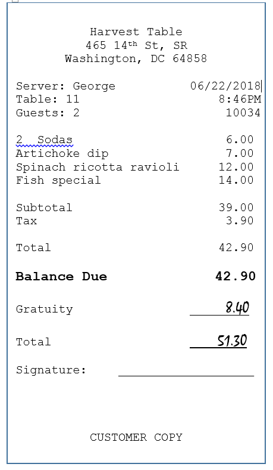Click the handwritten total 51.30

pos(232,341)
